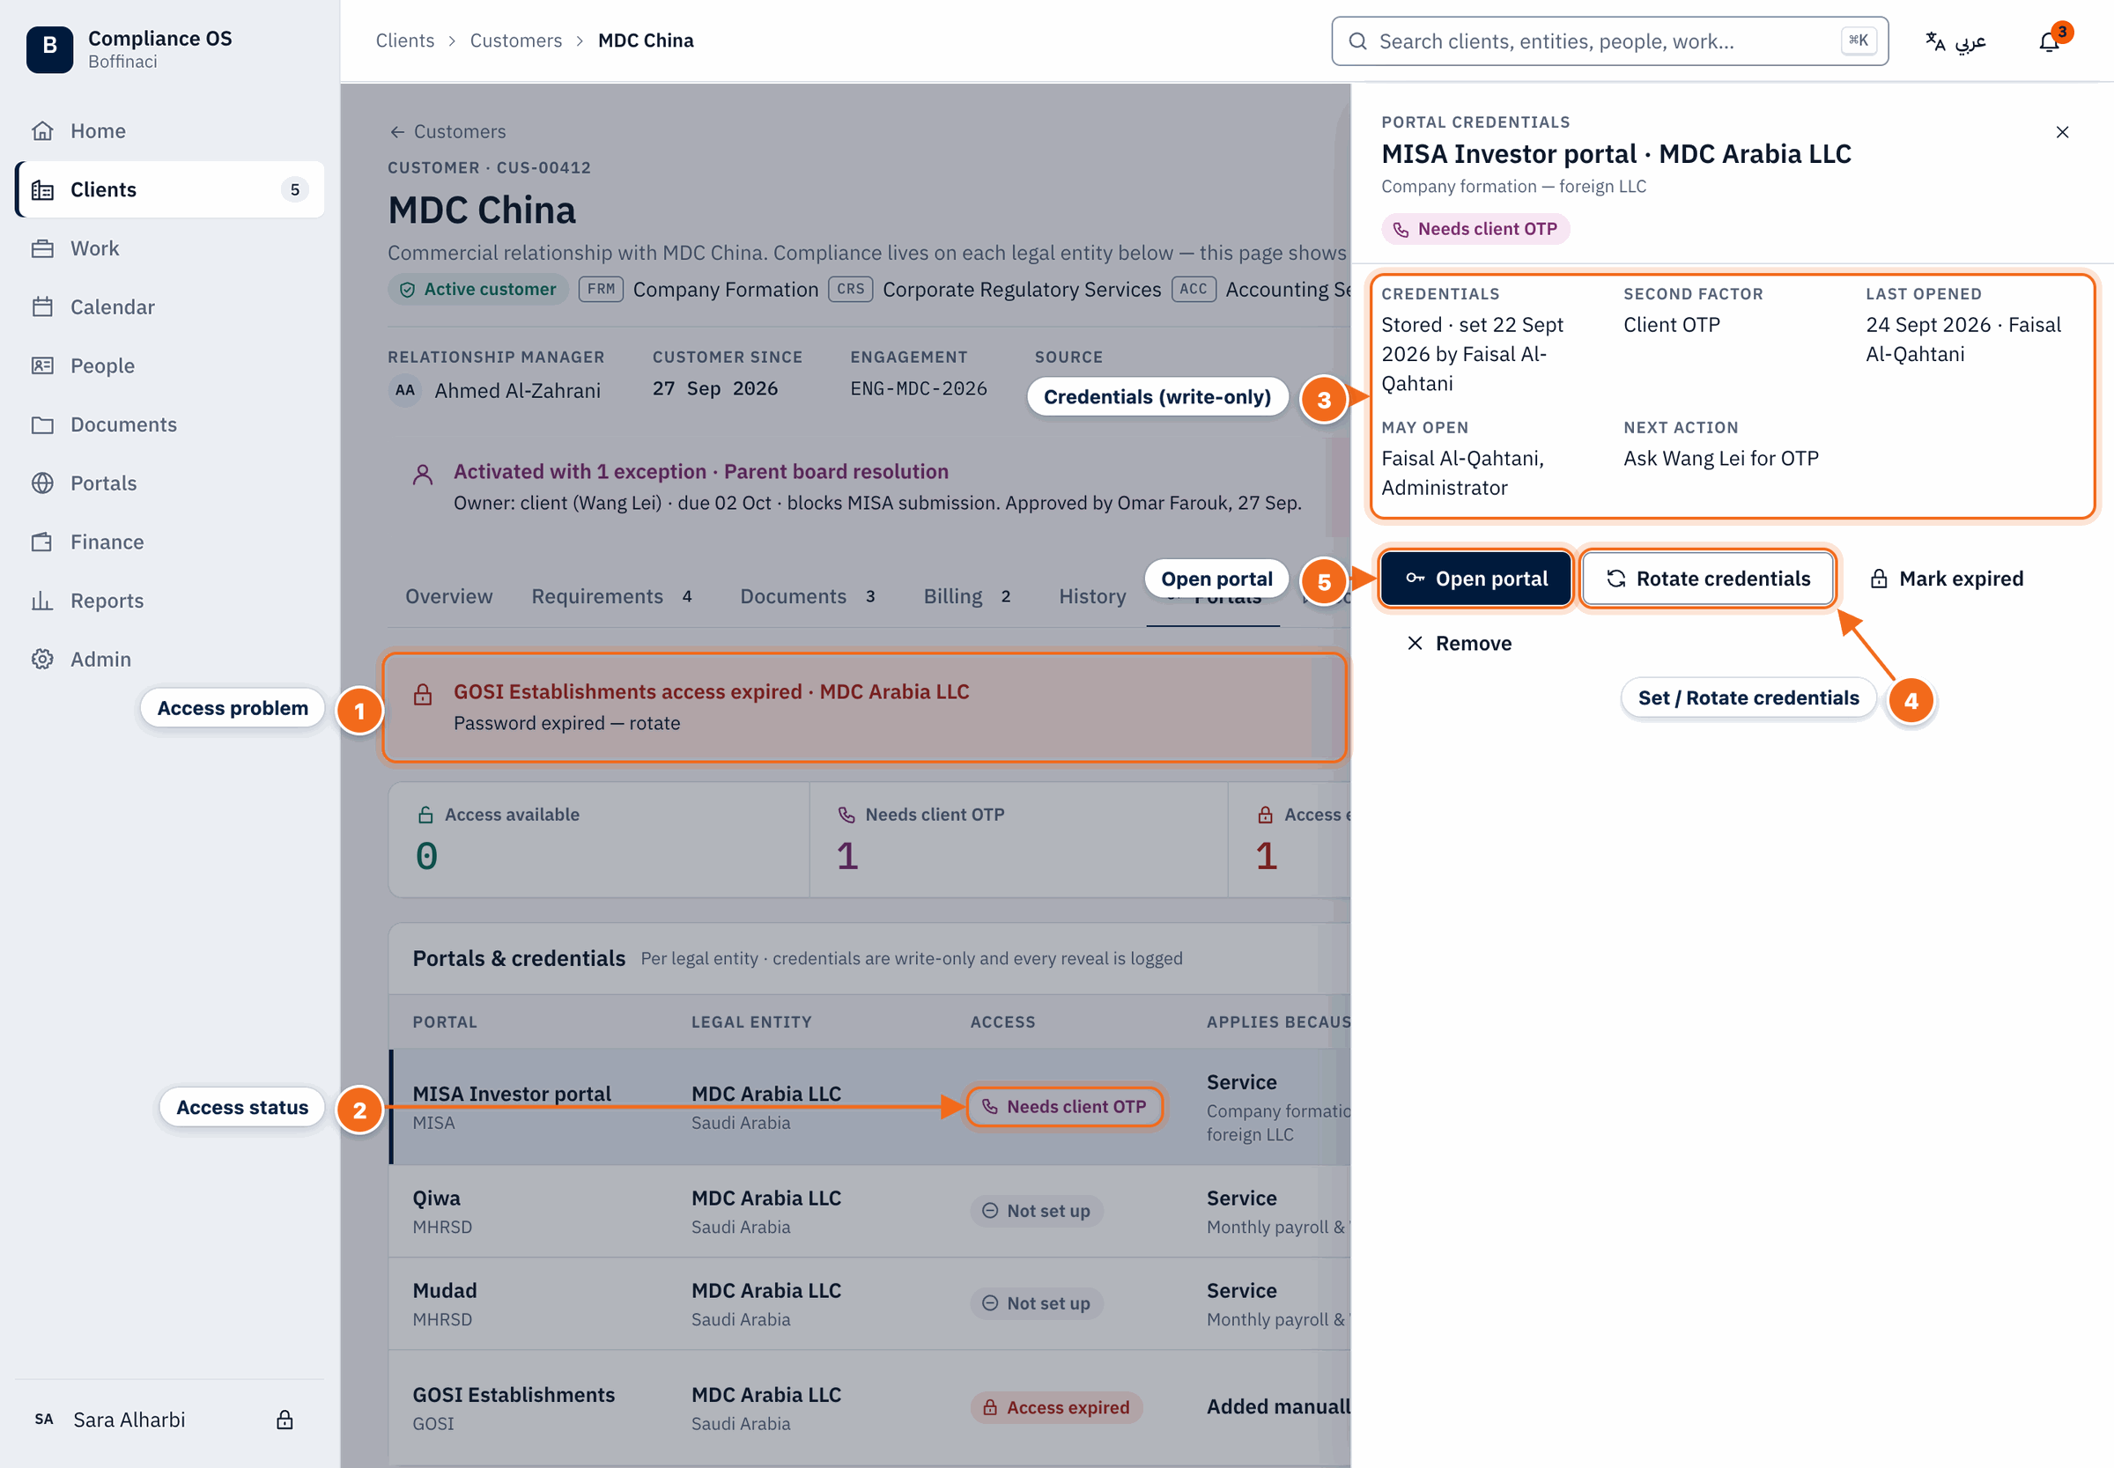Click the Access available summary card

(599, 839)
